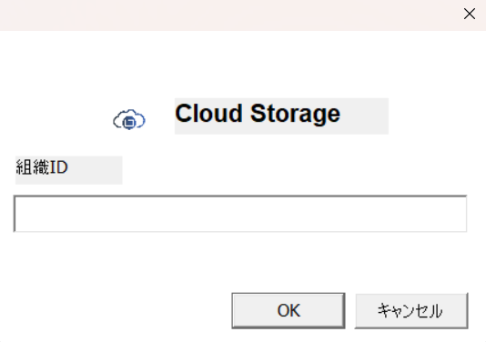
Task: Click the キャンセル button
Action: click(x=411, y=310)
